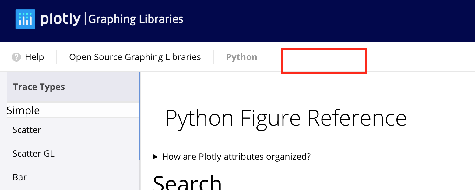Screen dimensions: 475x190
Task: Click the disclosure triangle before the attributes question
Action: click(x=155, y=157)
